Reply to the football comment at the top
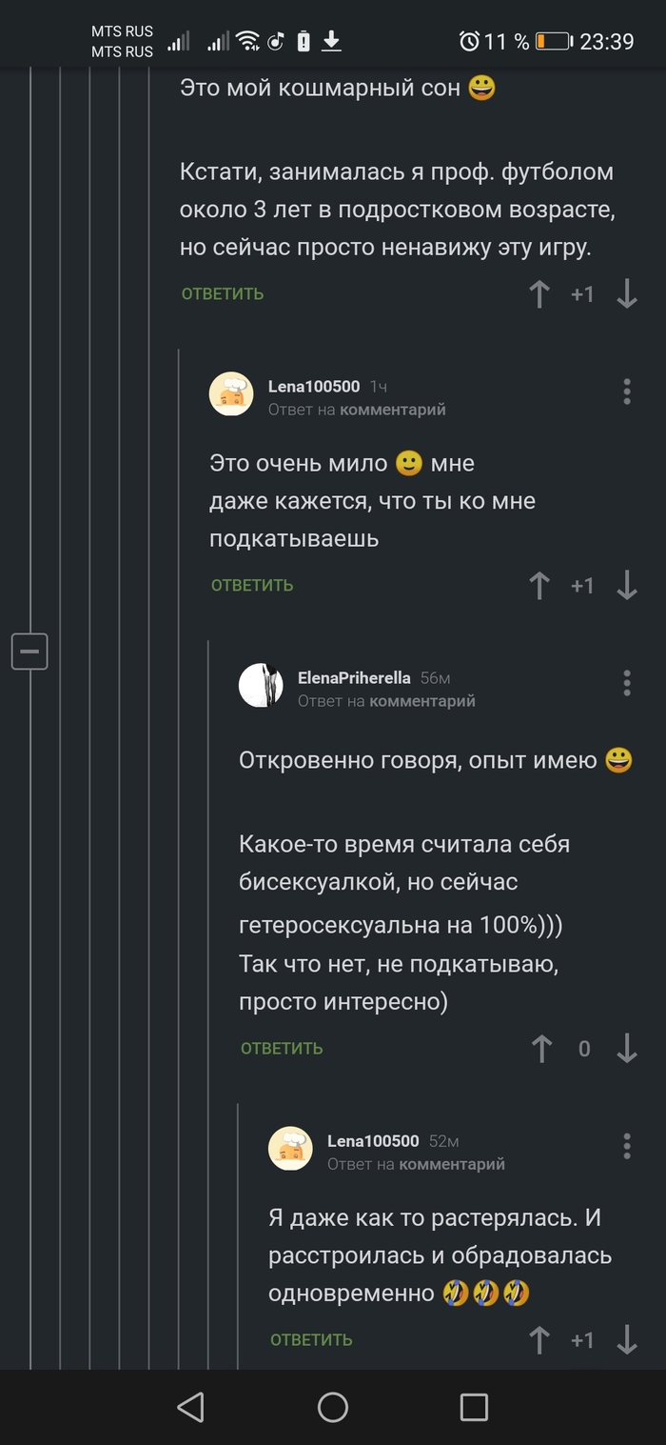The height and width of the screenshot is (1445, 666). 223,294
